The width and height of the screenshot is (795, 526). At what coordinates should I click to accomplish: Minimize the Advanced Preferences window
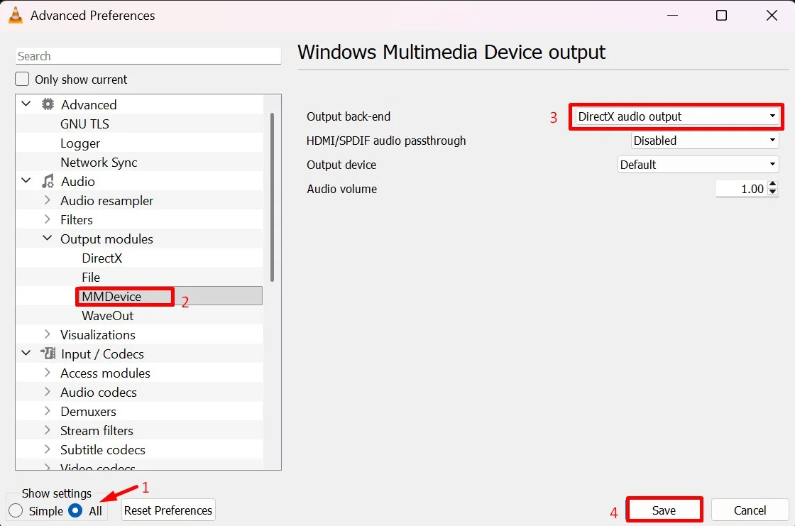point(672,15)
